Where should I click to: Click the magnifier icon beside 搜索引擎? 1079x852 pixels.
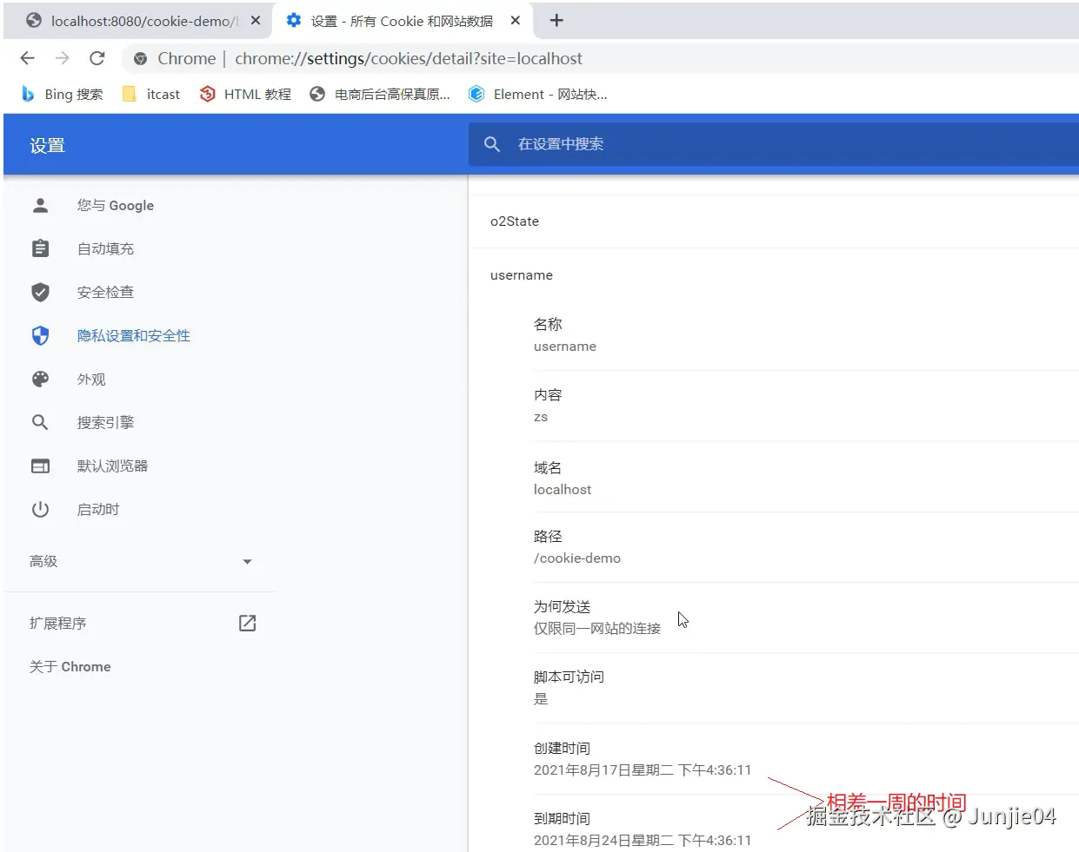coord(40,422)
